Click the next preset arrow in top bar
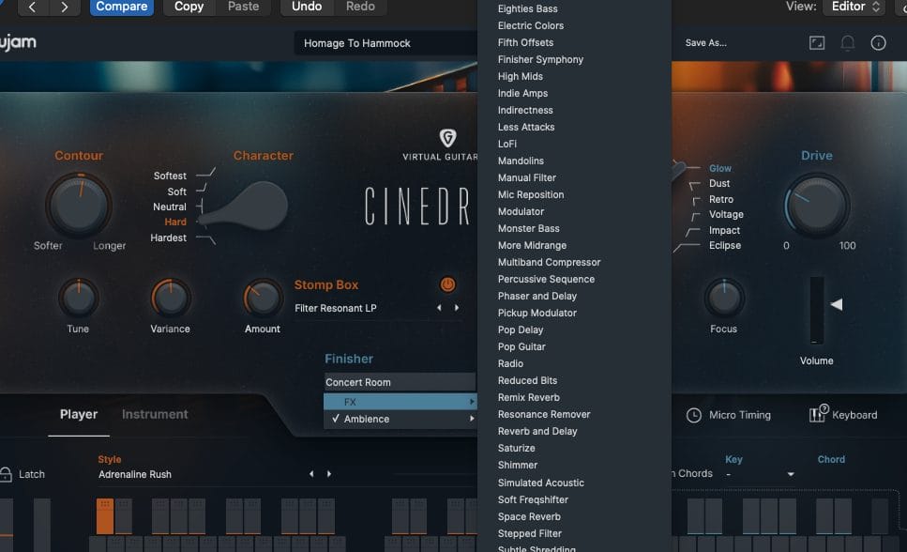This screenshot has width=907, height=552. click(64, 7)
